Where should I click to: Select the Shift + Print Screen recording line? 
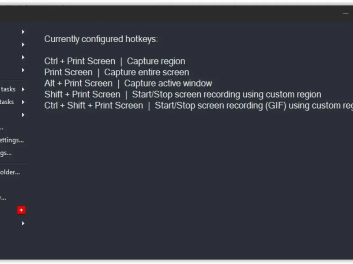pos(183,95)
